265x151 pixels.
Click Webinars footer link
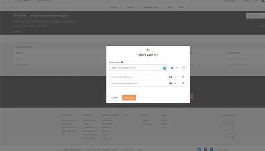(106, 128)
